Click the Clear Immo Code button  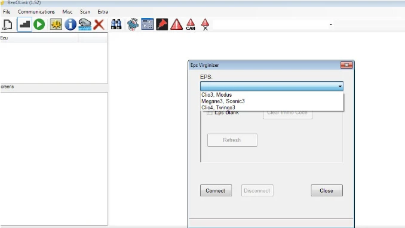pyautogui.click(x=288, y=113)
